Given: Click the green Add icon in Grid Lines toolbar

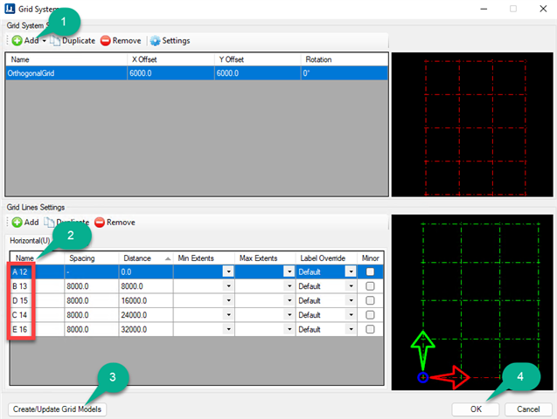Looking at the screenshot, I should [x=17, y=223].
